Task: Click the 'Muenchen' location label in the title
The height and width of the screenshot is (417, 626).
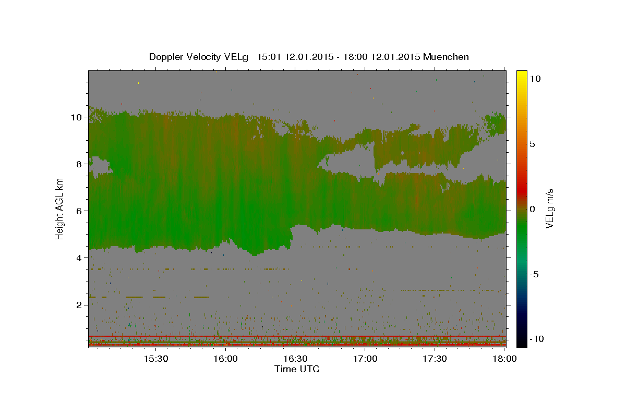Action: click(447, 57)
